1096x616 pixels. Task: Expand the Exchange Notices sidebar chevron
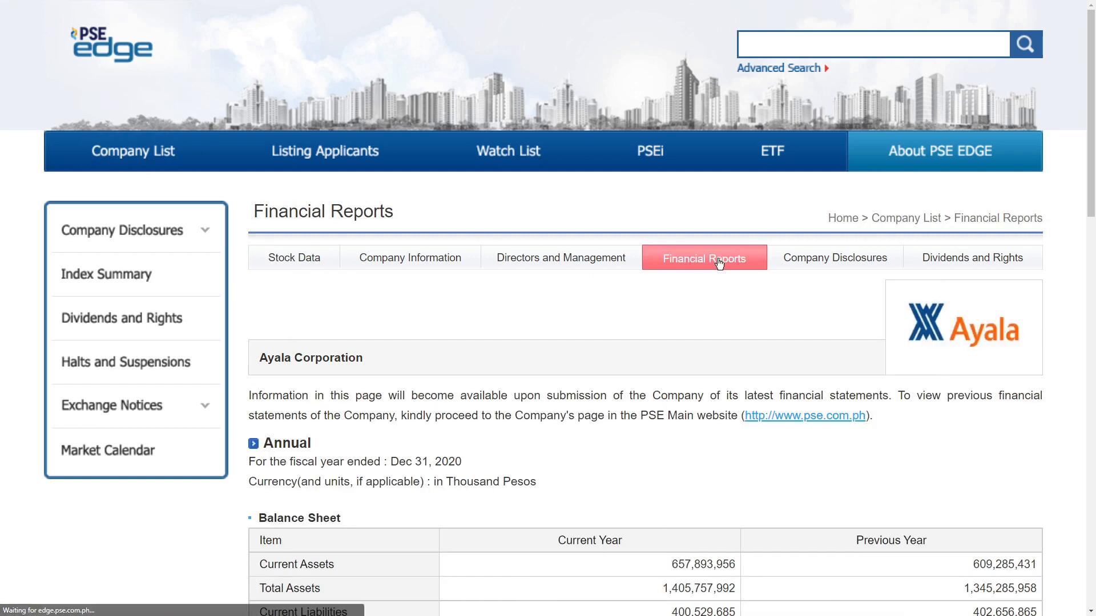[x=205, y=406]
